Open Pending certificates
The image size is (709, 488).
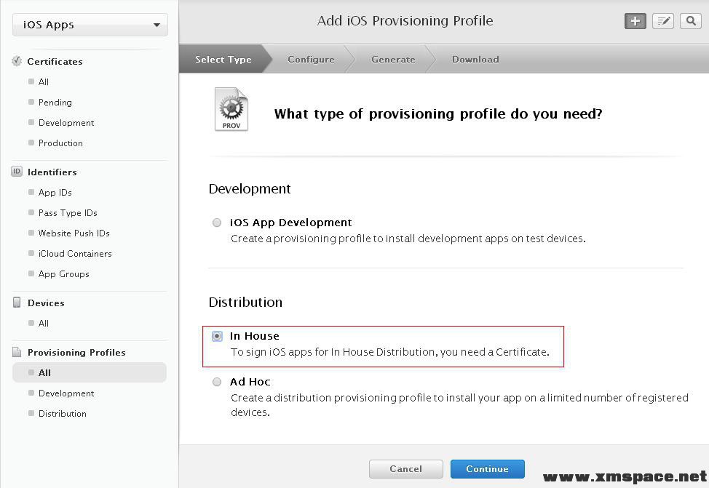(x=55, y=102)
